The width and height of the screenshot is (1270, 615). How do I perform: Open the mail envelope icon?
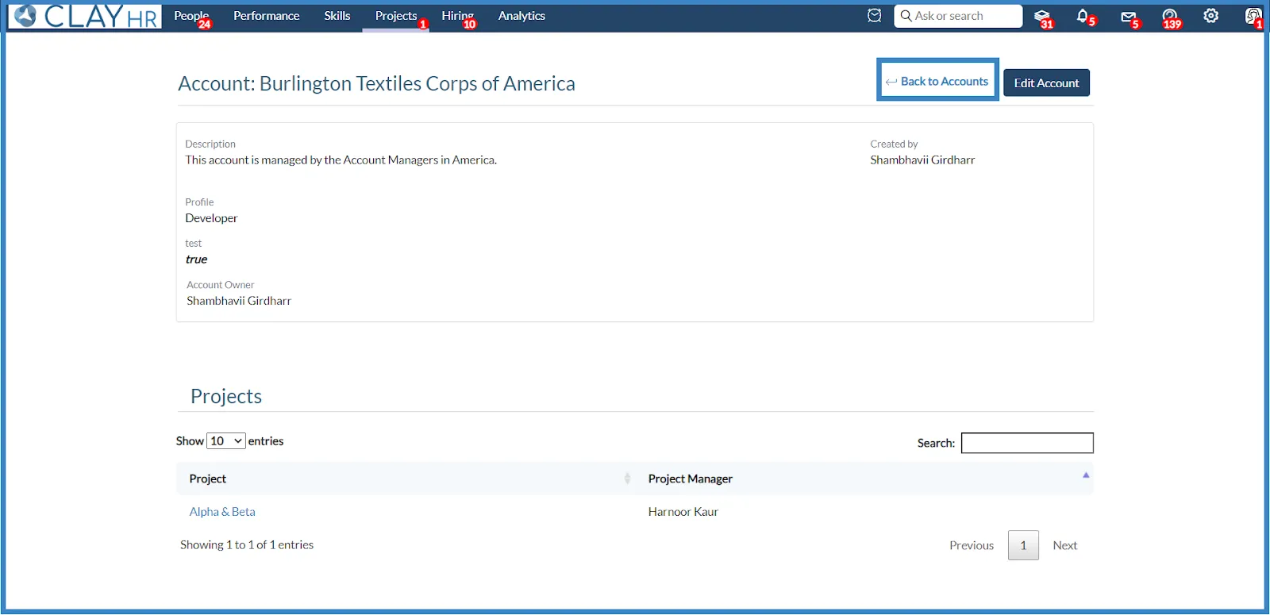[1128, 17]
